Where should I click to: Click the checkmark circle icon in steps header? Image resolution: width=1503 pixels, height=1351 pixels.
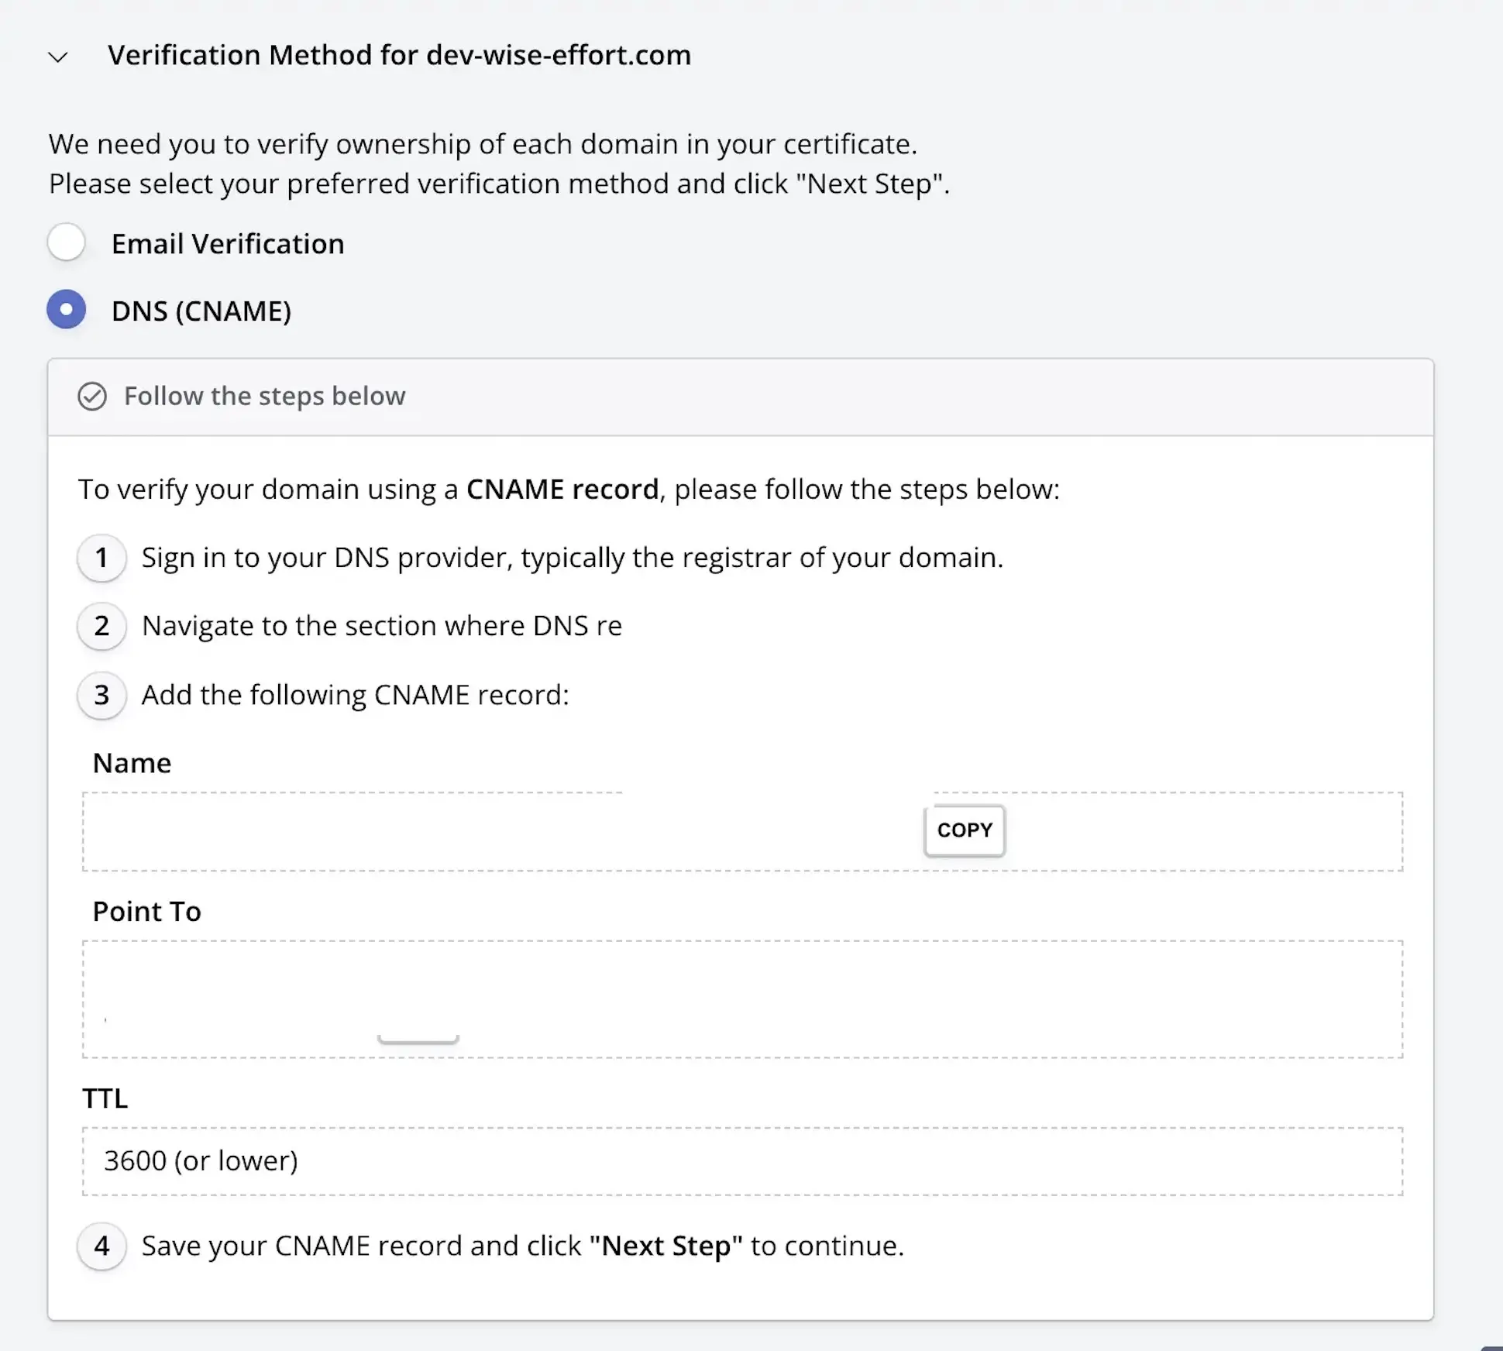point(92,397)
